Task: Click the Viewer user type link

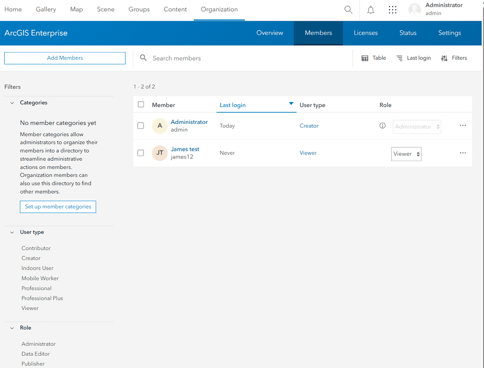Action: coord(308,153)
